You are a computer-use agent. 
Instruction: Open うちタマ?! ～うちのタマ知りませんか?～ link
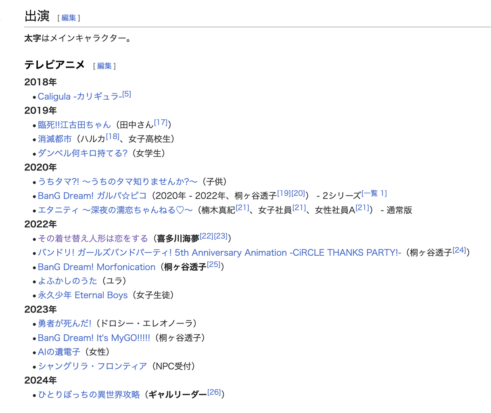tap(118, 181)
